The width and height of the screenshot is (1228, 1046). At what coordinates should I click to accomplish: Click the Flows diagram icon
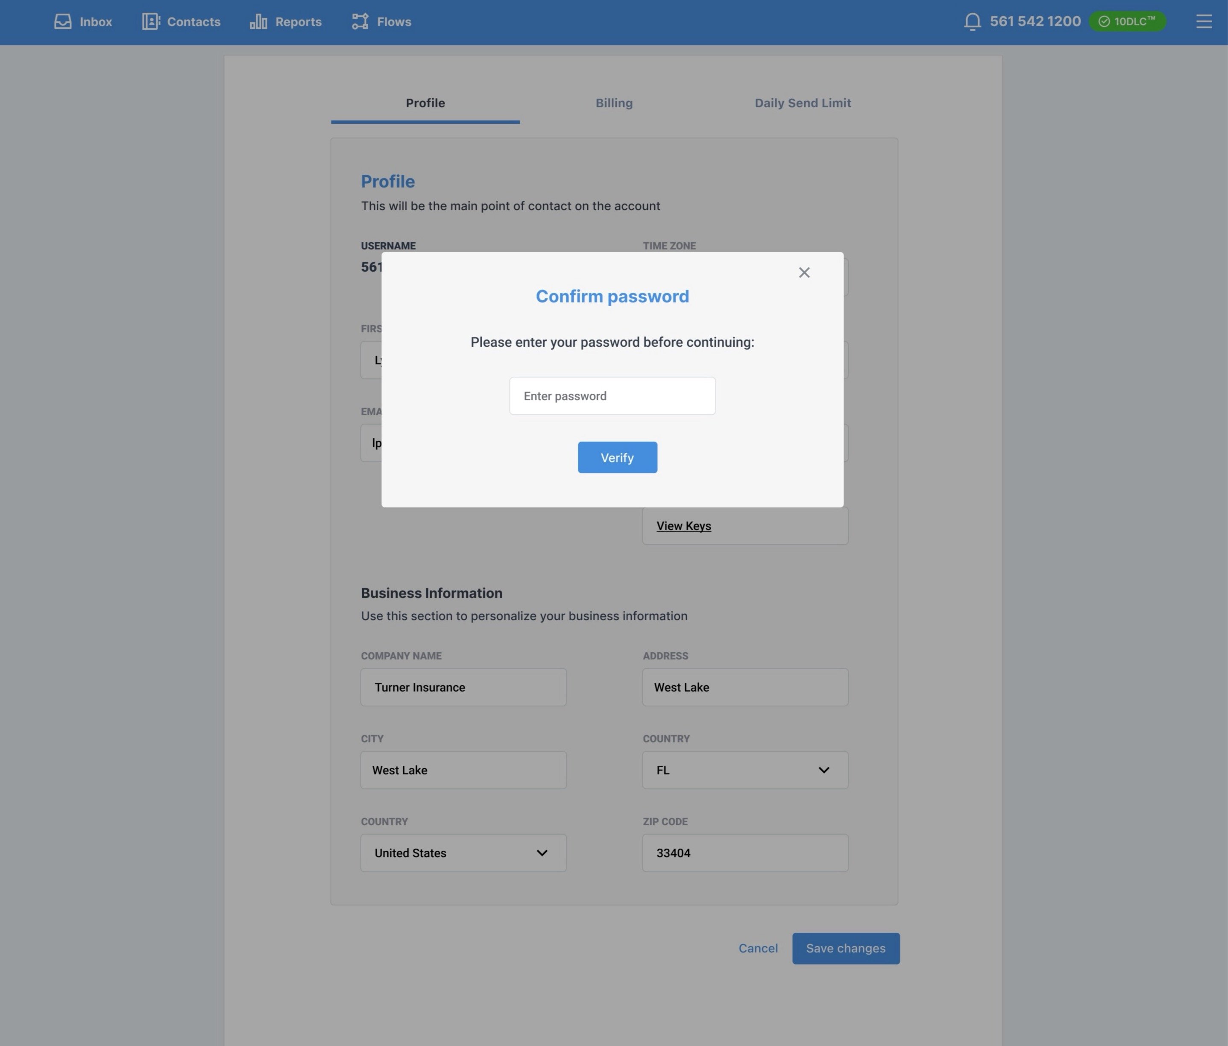[360, 22]
